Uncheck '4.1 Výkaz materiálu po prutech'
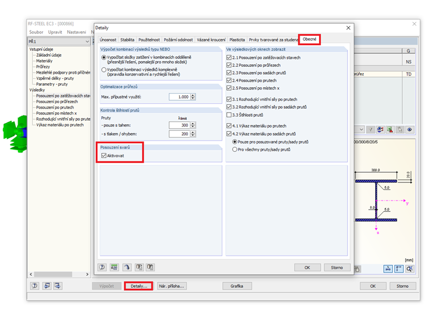Viewport: 430px width, 323px height. (229, 126)
